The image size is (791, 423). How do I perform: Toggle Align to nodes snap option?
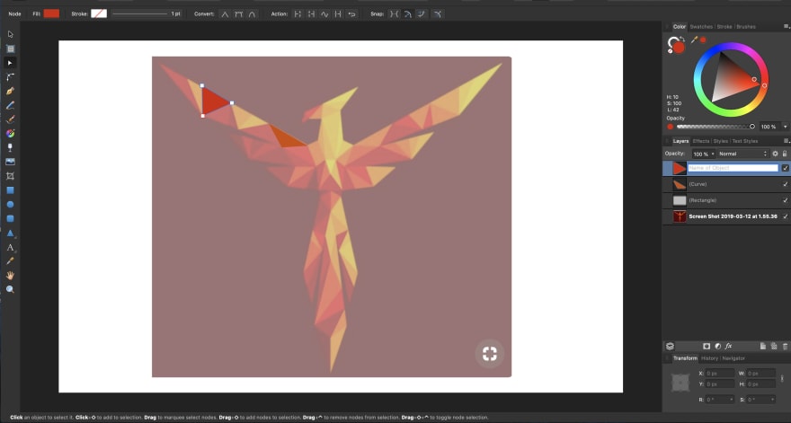pos(394,14)
